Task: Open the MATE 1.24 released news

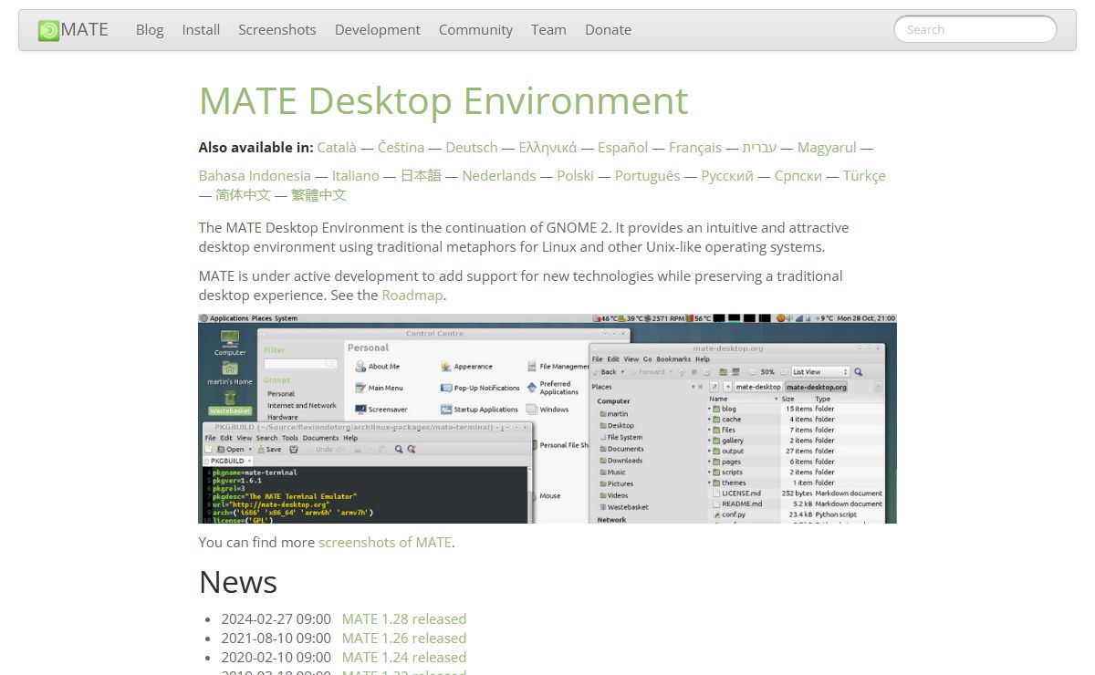Action: tap(404, 657)
